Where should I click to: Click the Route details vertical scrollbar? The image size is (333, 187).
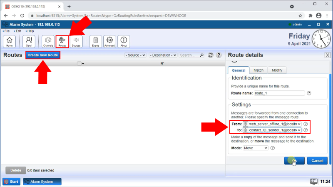(x=330, y=119)
